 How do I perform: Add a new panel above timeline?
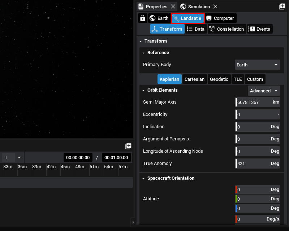pyautogui.click(x=128, y=146)
